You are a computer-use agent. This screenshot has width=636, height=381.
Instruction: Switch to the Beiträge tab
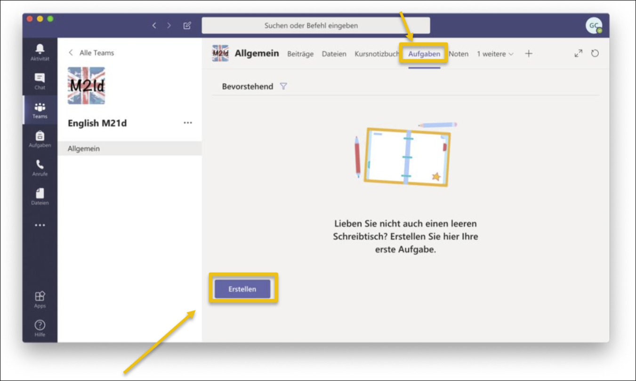pyautogui.click(x=300, y=54)
